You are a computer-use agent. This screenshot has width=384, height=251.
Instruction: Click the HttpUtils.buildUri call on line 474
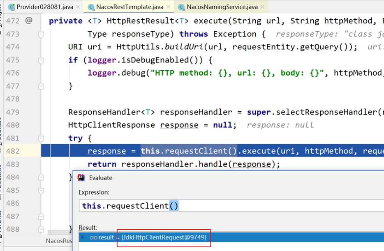160,47
